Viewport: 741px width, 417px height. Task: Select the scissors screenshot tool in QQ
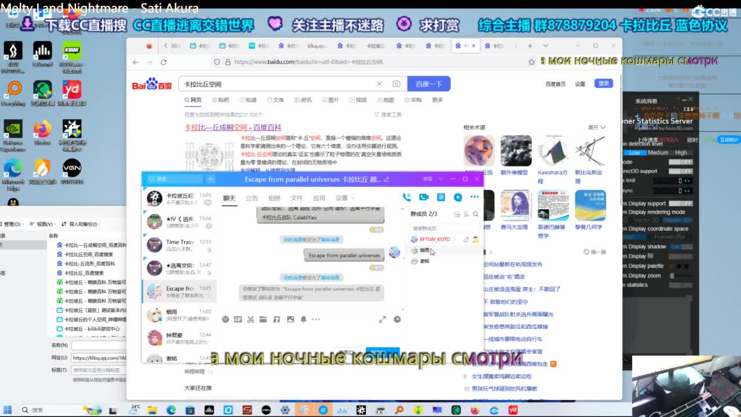(x=251, y=319)
